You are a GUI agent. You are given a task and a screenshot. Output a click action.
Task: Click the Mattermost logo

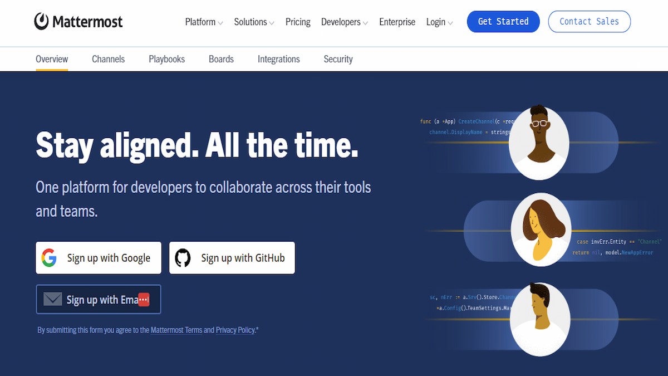(x=78, y=21)
